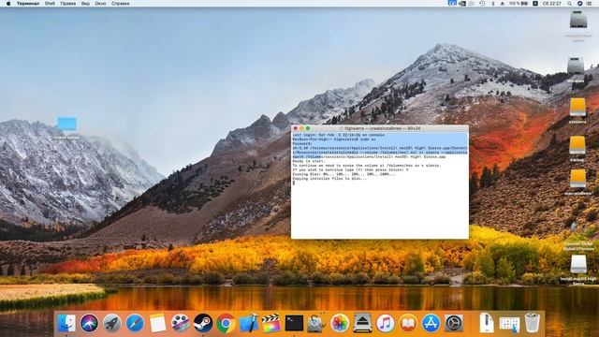The image size is (599, 337).
Task: Launch Siri from the Dock
Action: tap(89, 323)
